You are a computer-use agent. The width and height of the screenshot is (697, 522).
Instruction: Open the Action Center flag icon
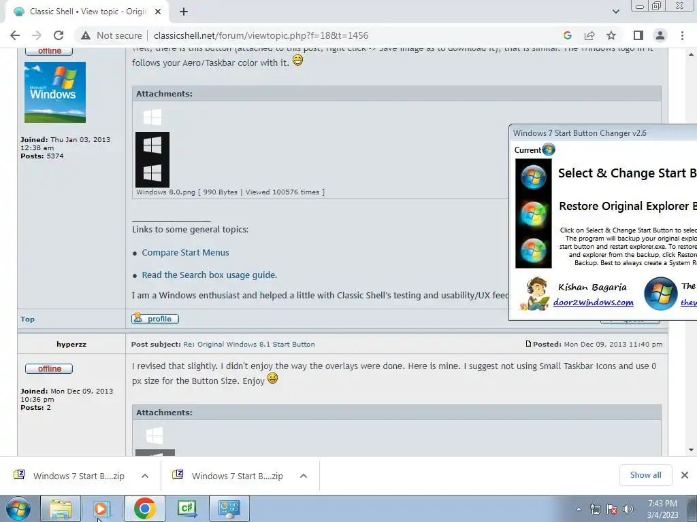pyautogui.click(x=612, y=509)
